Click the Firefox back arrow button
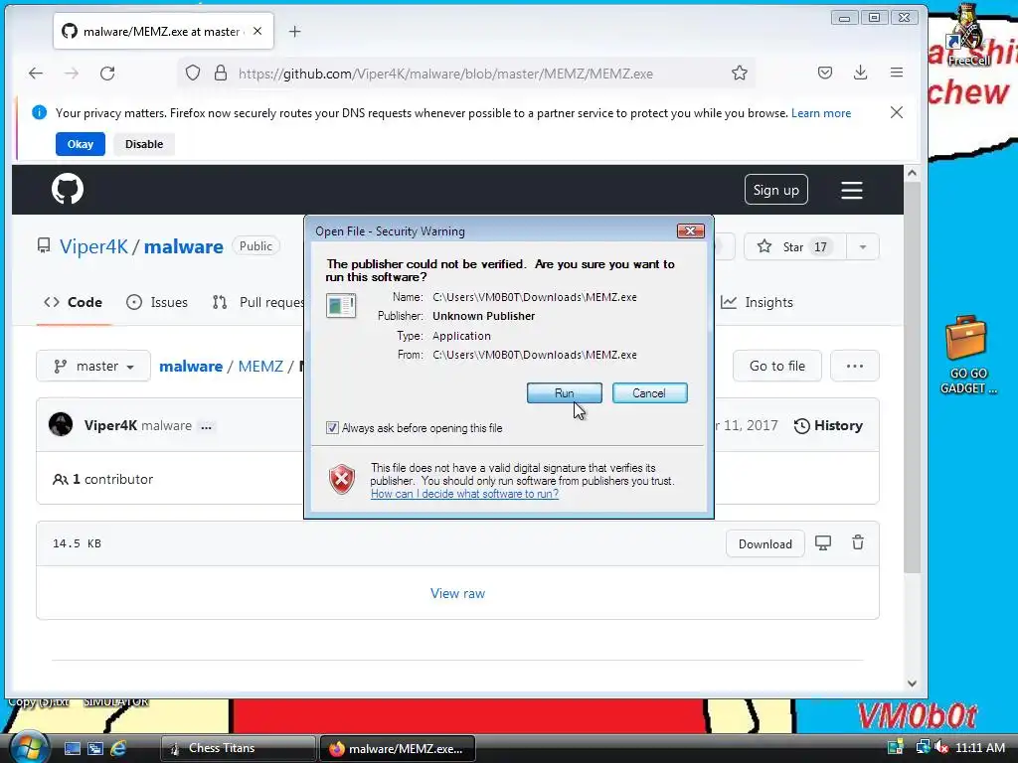 (x=36, y=74)
